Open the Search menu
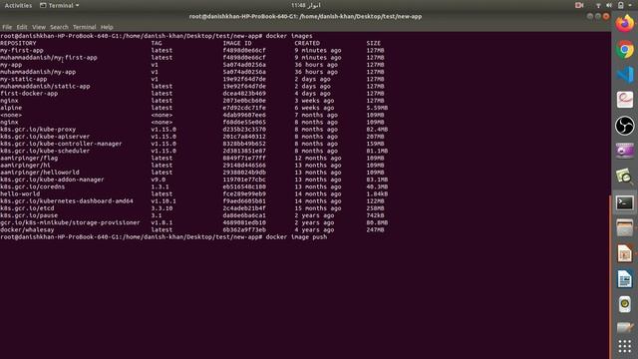This screenshot has height=359, width=638. pos(59,27)
